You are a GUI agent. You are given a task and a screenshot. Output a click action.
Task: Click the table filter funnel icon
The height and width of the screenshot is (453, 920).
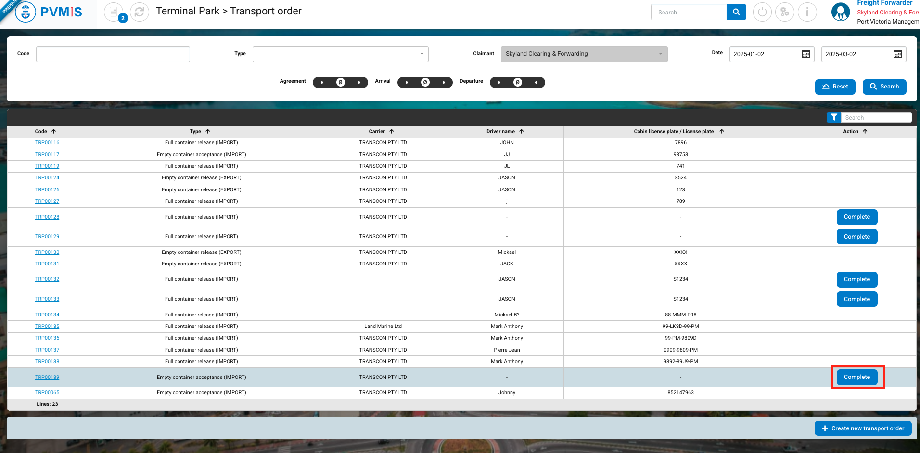click(x=834, y=117)
